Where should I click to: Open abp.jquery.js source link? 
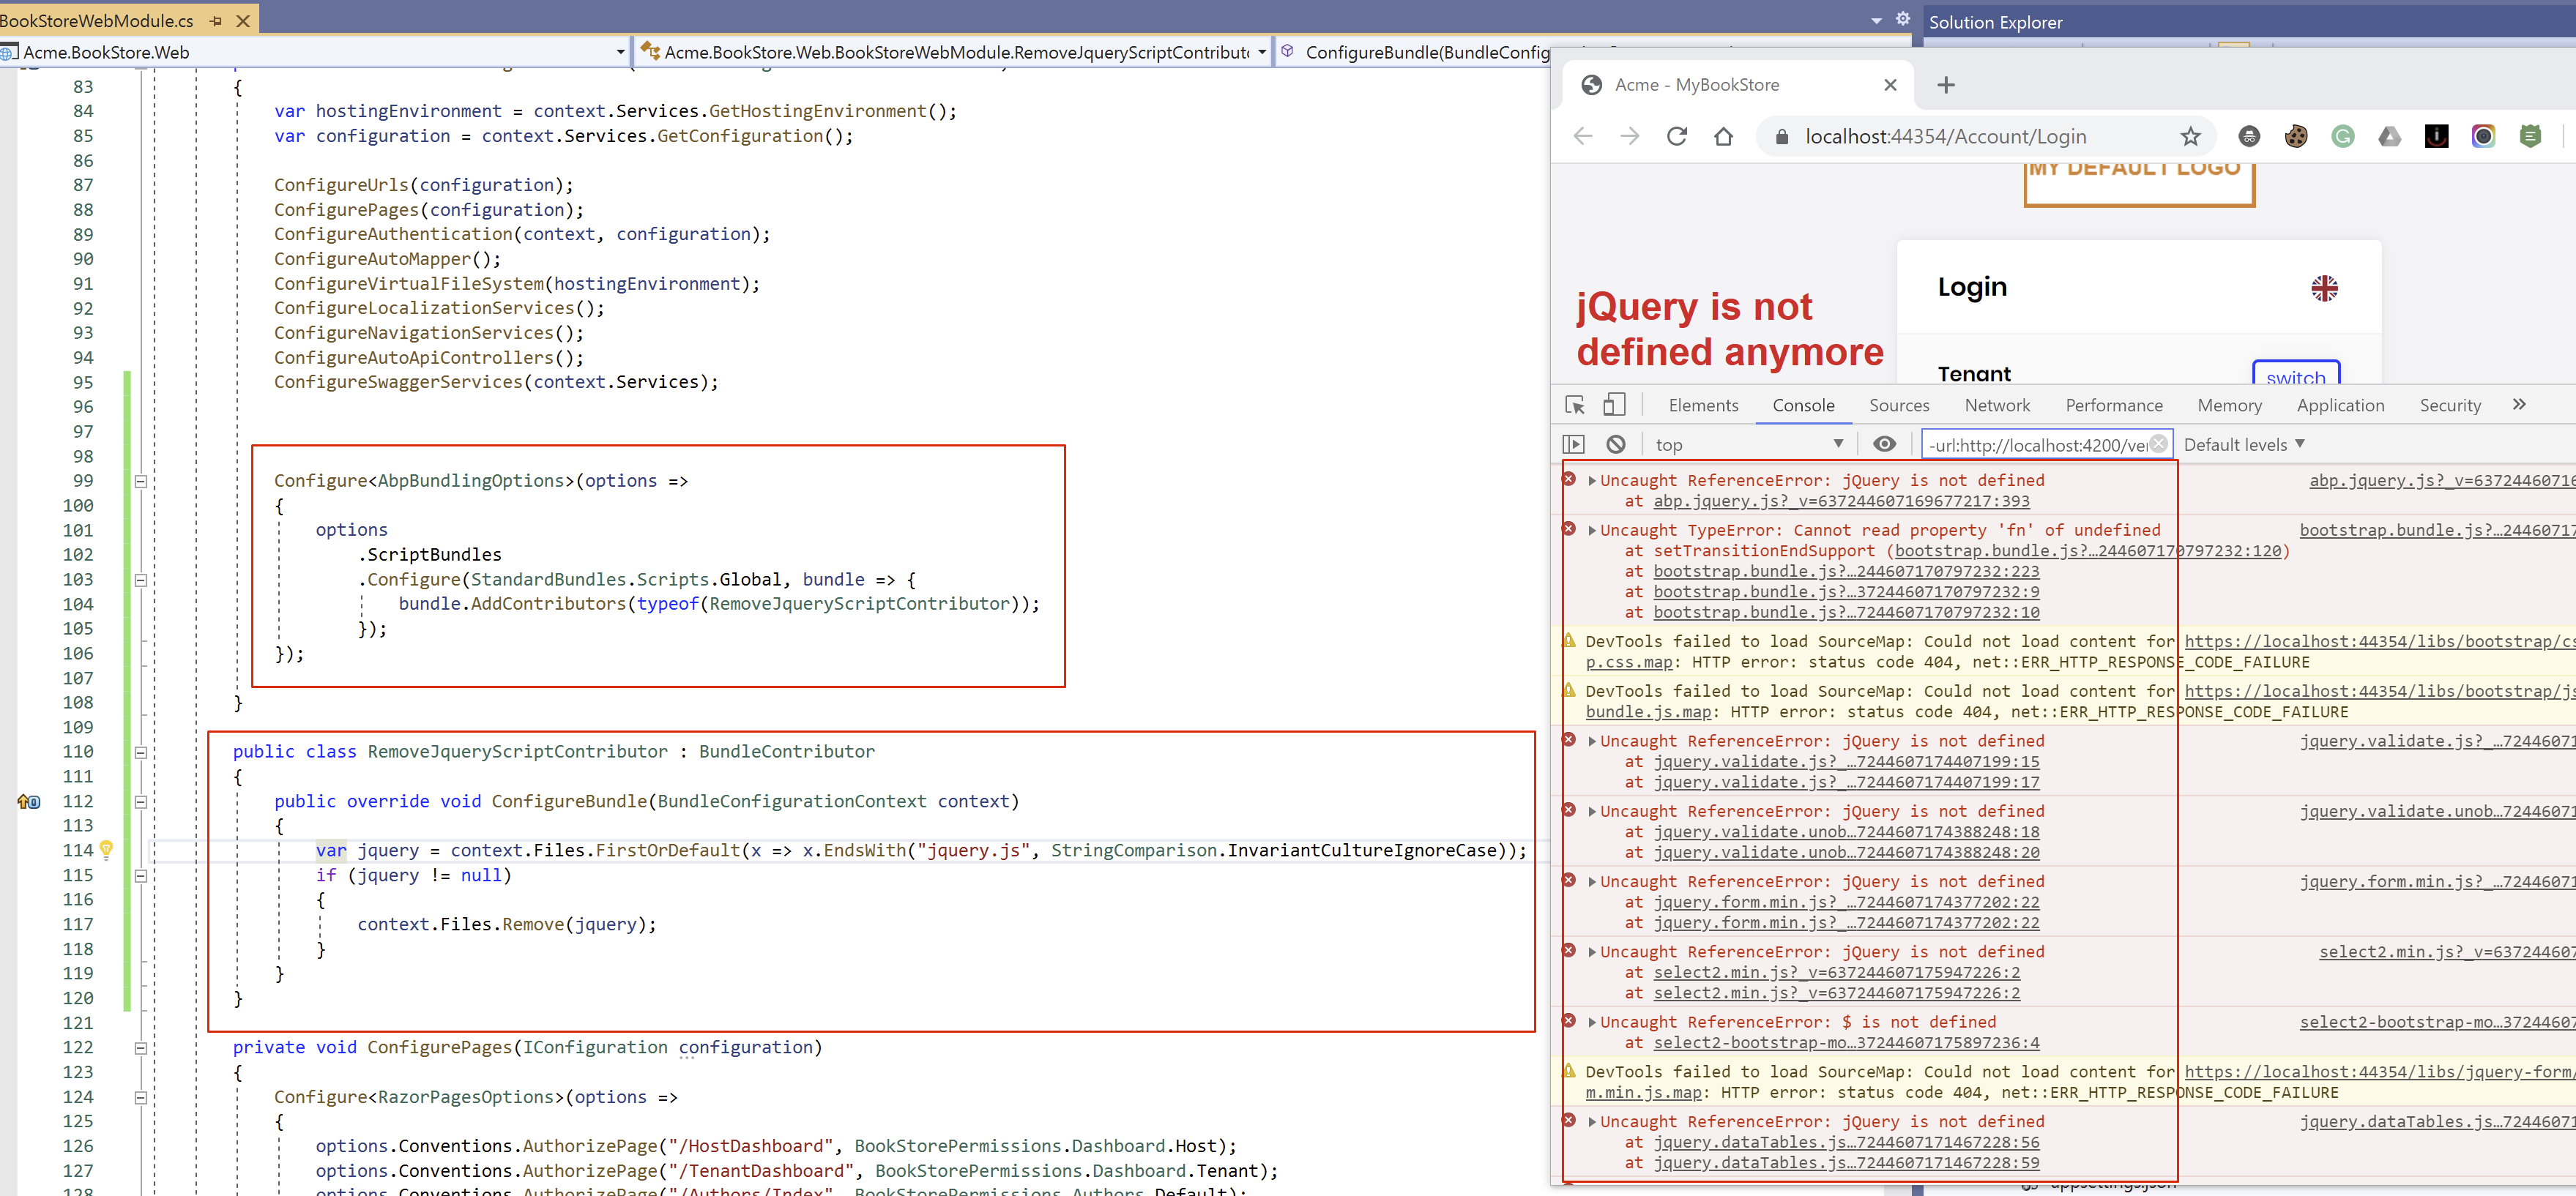2440,481
